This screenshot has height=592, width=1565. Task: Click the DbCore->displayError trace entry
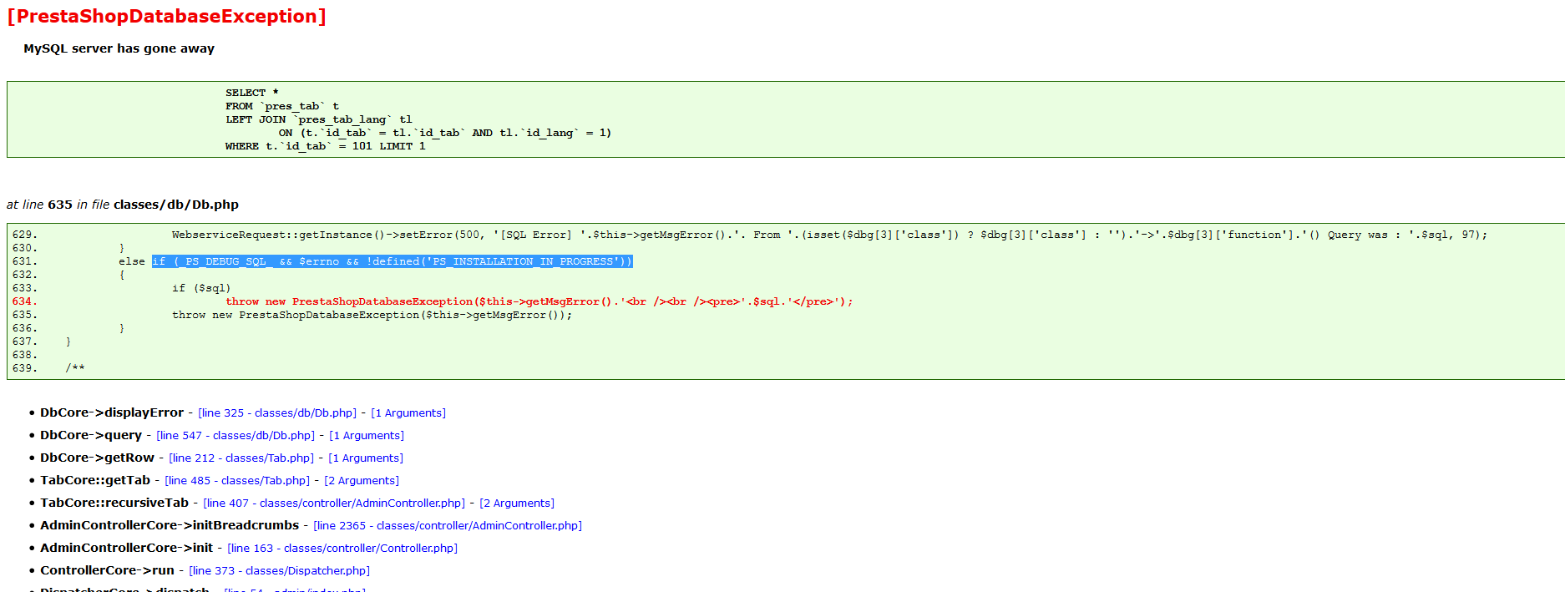[112, 412]
